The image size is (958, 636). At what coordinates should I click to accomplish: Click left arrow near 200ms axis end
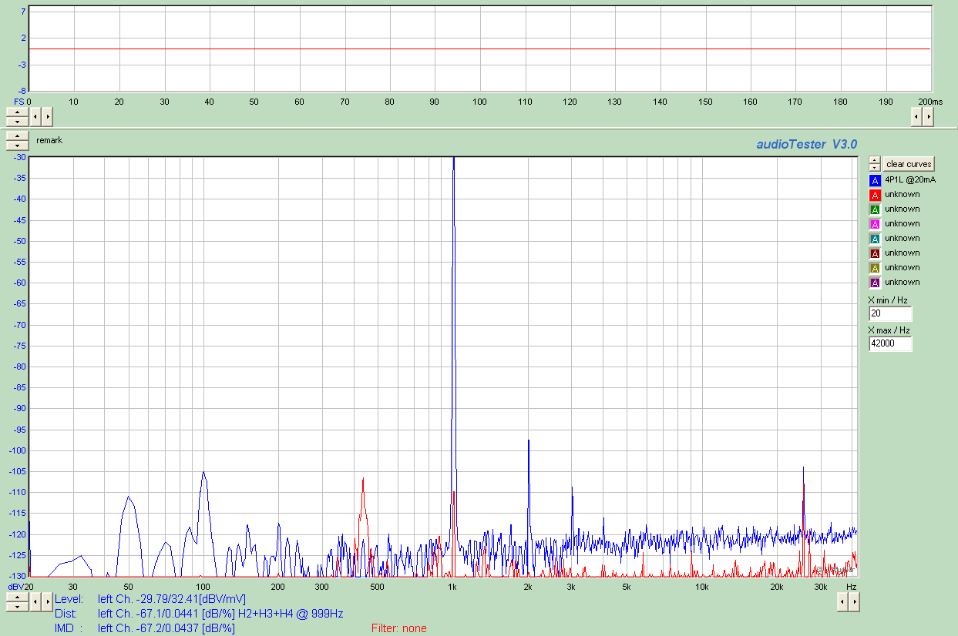[x=916, y=117]
